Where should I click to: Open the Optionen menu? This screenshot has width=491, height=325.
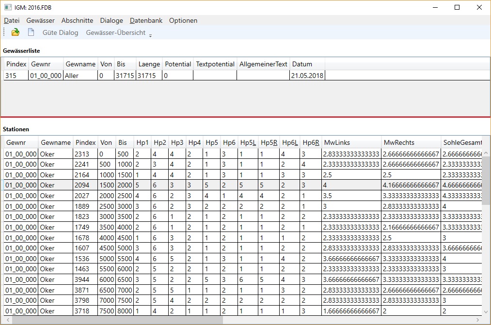(183, 20)
